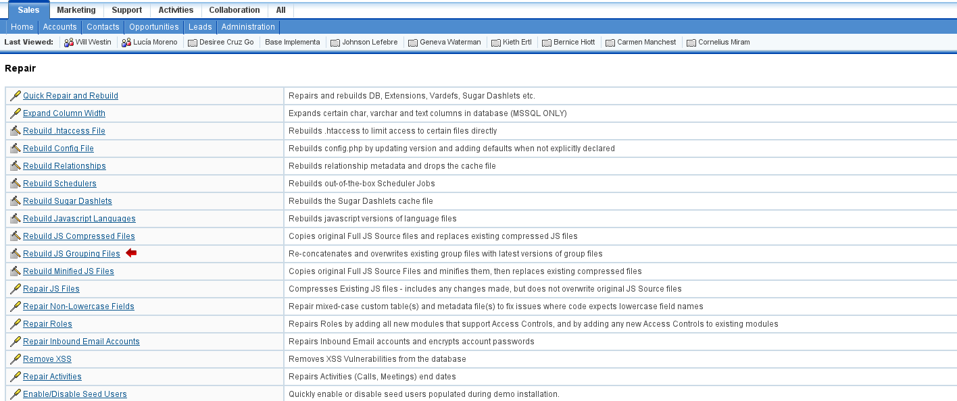Open recently viewed record Lucía Moreno

(155, 42)
